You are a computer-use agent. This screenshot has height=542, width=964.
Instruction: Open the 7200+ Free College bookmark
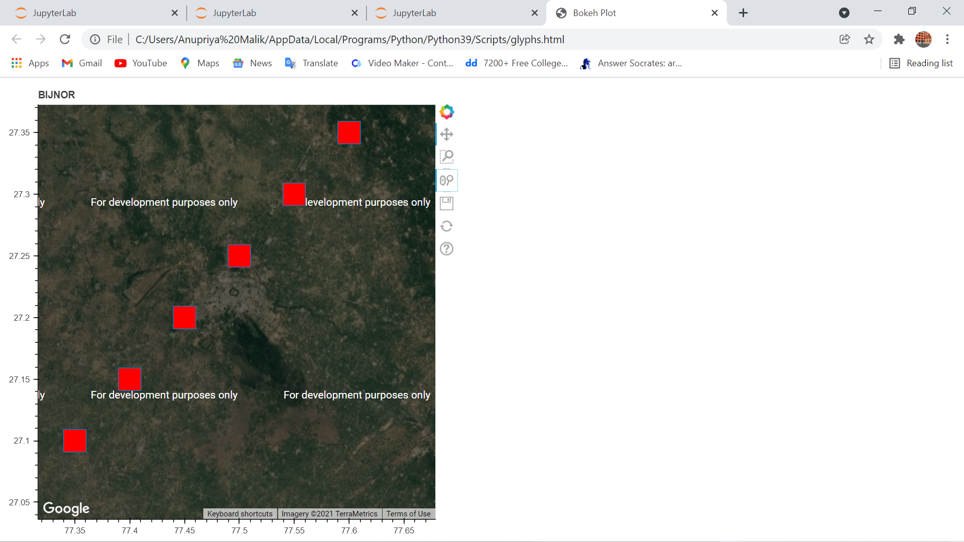pyautogui.click(x=517, y=63)
